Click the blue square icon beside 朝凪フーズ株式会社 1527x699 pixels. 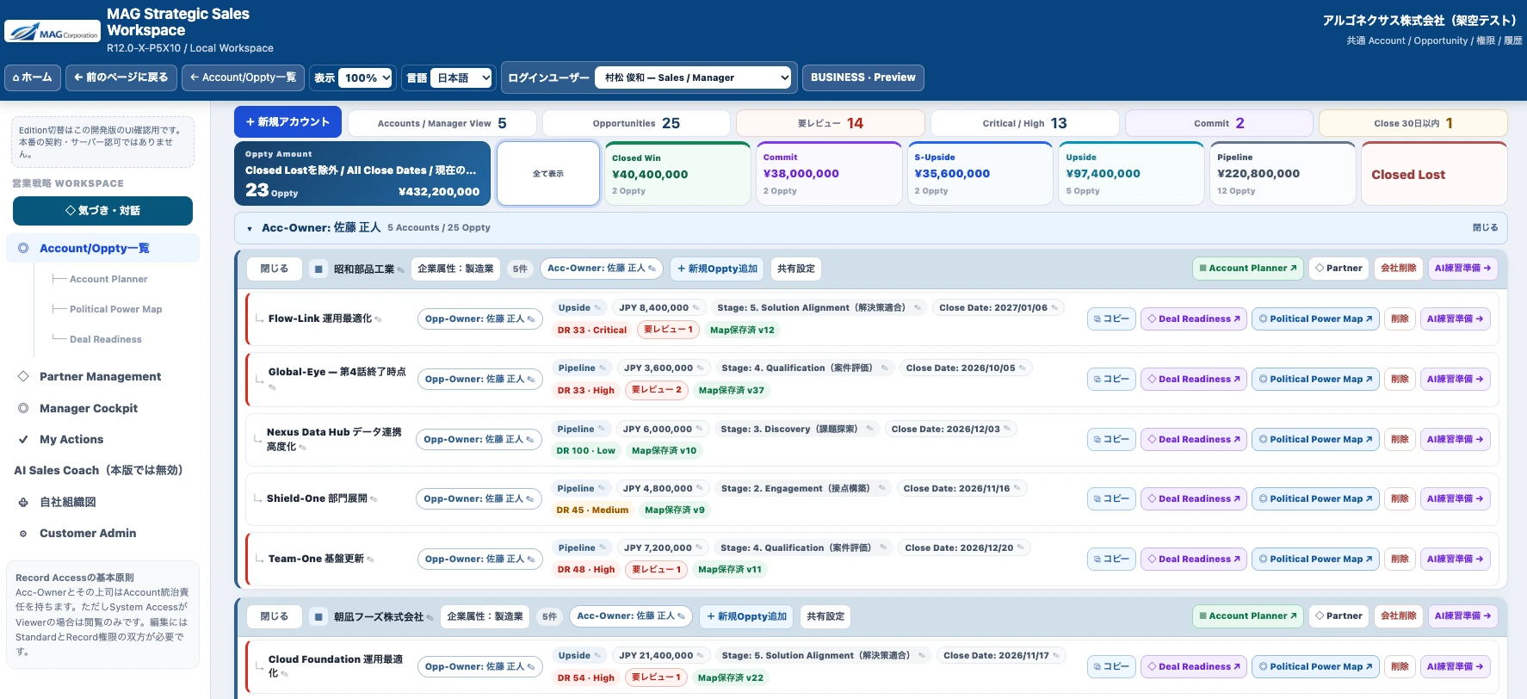[318, 617]
